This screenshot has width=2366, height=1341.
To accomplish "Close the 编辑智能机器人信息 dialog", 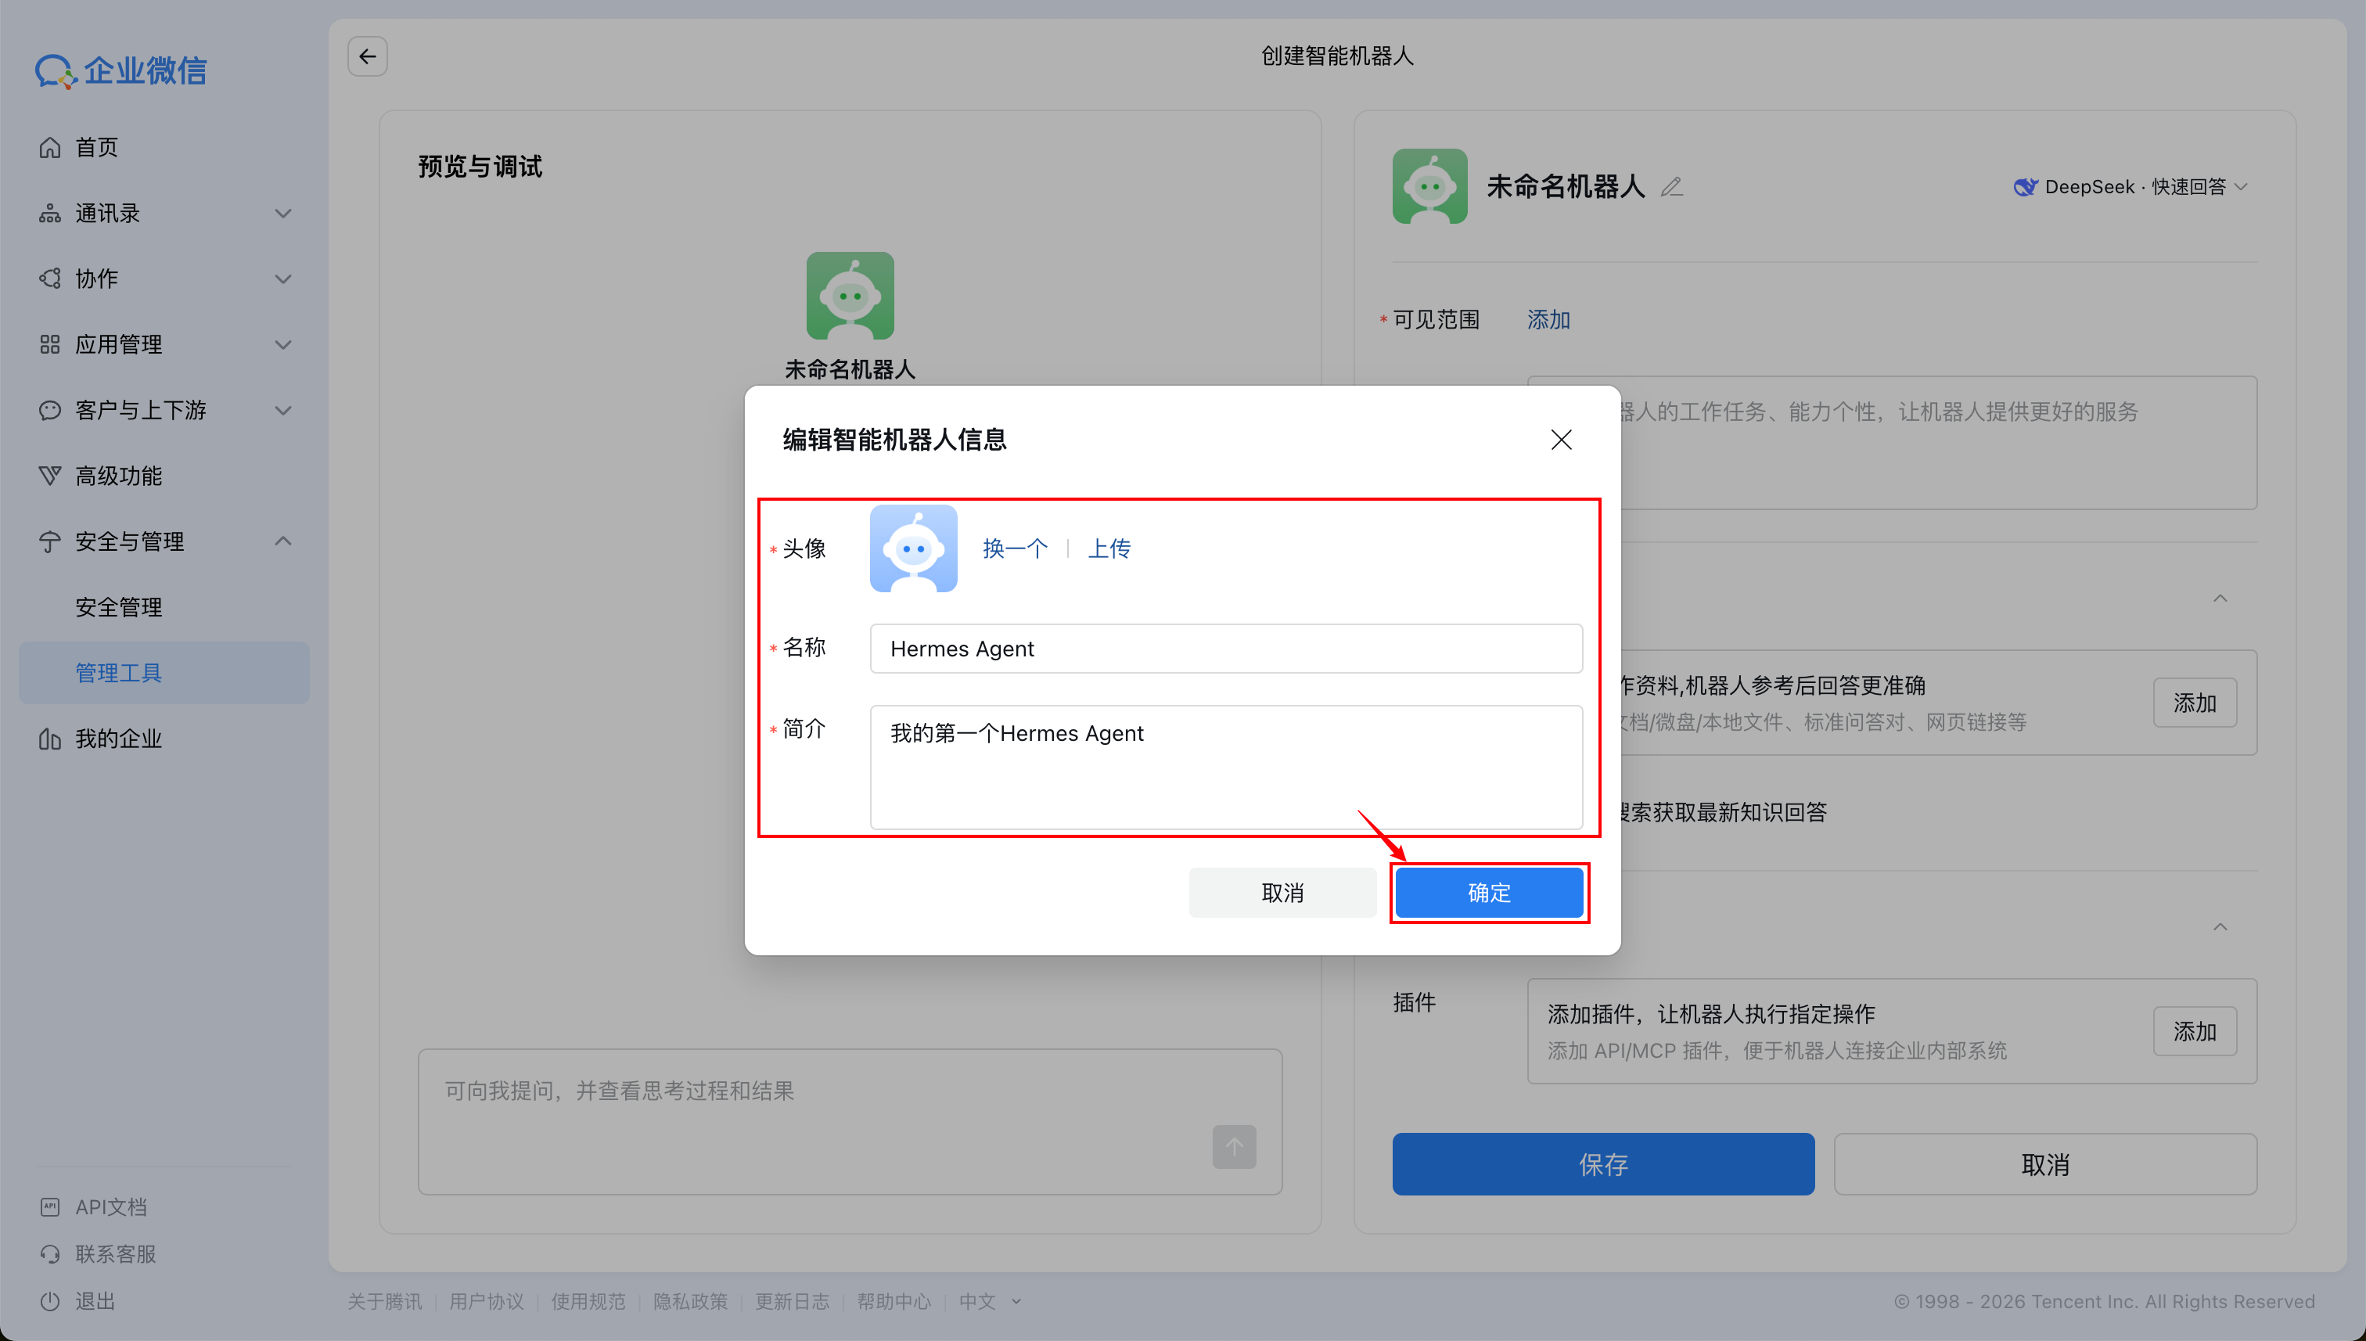I will coord(1561,440).
